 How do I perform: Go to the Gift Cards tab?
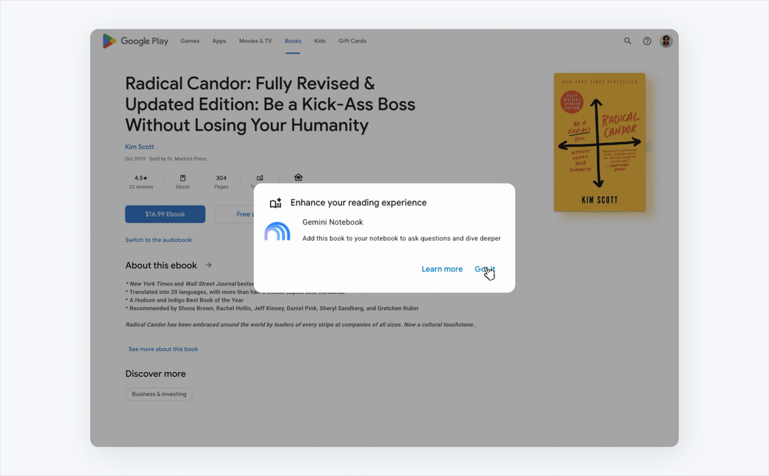[352, 41]
